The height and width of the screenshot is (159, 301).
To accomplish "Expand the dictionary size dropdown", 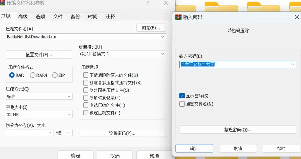I will click(69, 114).
